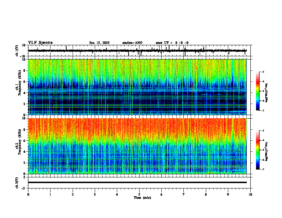Click time axis tick label "6"

(x=162, y=194)
